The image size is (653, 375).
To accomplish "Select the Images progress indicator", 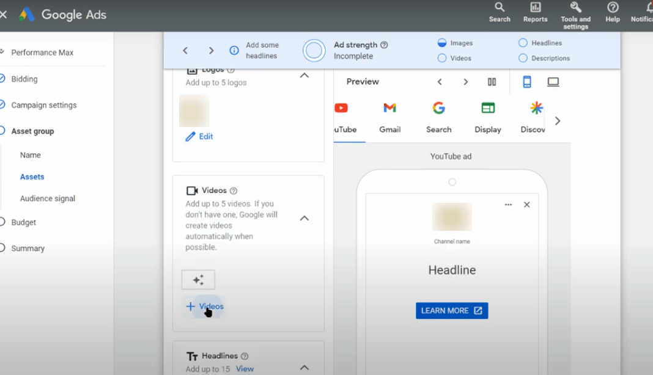I will coord(442,43).
